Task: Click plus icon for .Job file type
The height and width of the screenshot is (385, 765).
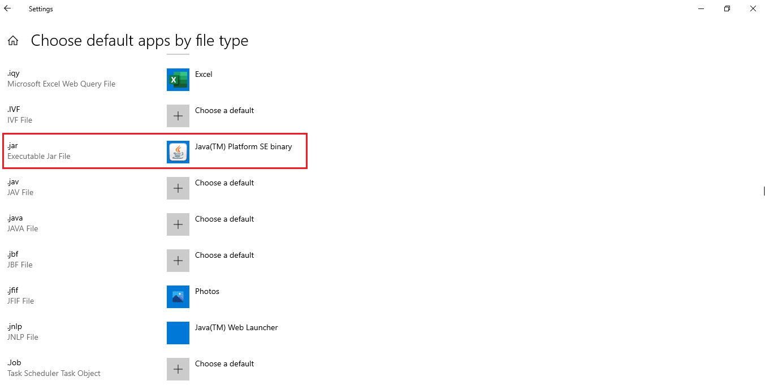Action: (178, 369)
